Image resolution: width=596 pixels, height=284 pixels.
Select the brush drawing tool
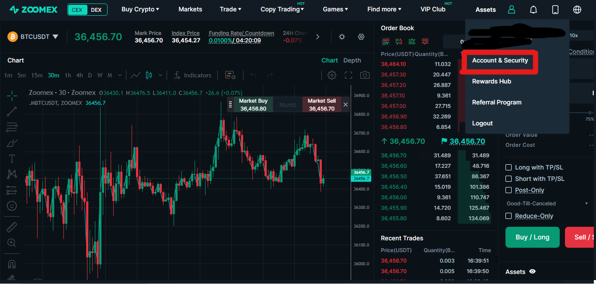tap(12, 143)
